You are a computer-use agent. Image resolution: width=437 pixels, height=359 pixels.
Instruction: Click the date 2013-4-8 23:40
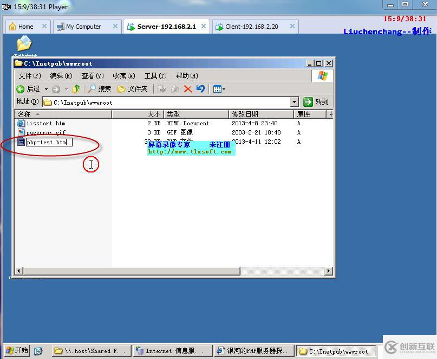click(x=255, y=123)
